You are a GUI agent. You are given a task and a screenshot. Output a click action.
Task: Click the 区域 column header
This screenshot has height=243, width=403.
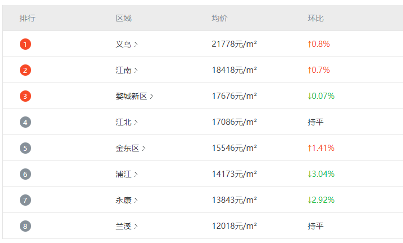tap(123, 18)
